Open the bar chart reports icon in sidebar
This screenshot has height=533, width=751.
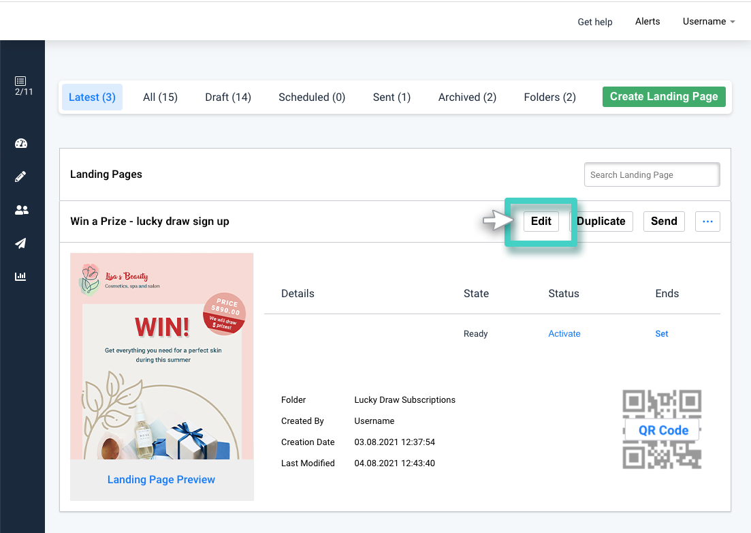(20, 276)
